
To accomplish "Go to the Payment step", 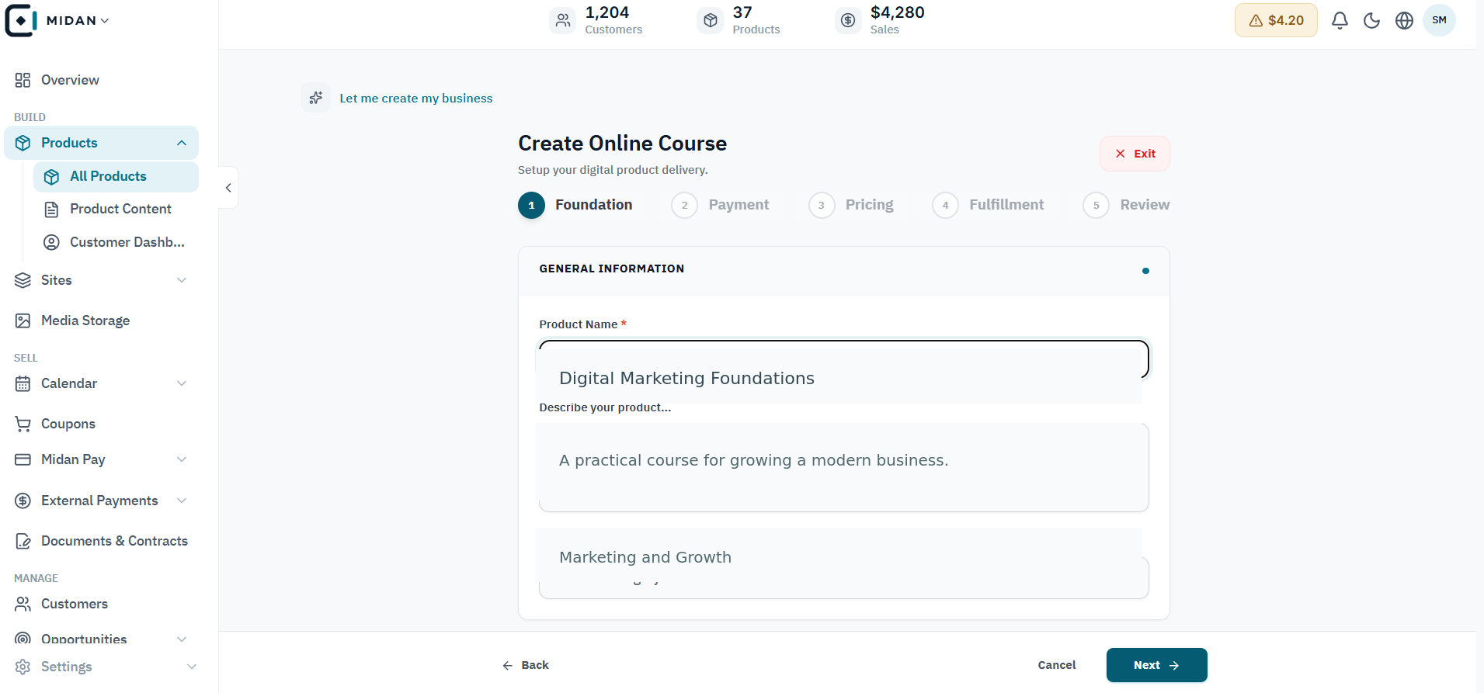I will pos(721,205).
